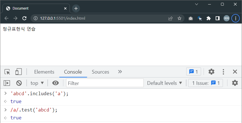Click the 'abcd'.includes('a'); console entry
The image size is (242, 123).
(x=39, y=94)
